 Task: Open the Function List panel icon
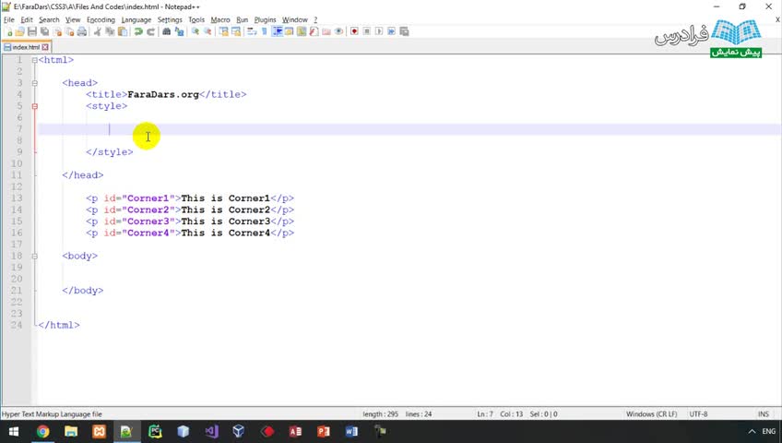pyautogui.click(x=314, y=31)
